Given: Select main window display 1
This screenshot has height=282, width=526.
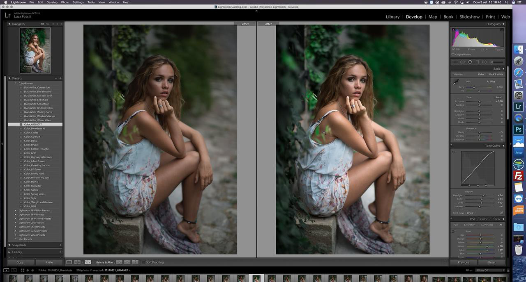Looking at the screenshot, I should coord(6,270).
